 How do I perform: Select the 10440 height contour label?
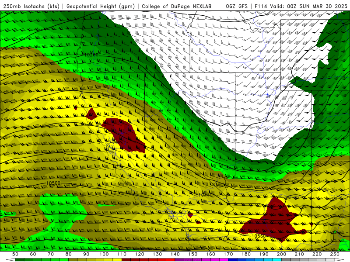(x=206, y=195)
